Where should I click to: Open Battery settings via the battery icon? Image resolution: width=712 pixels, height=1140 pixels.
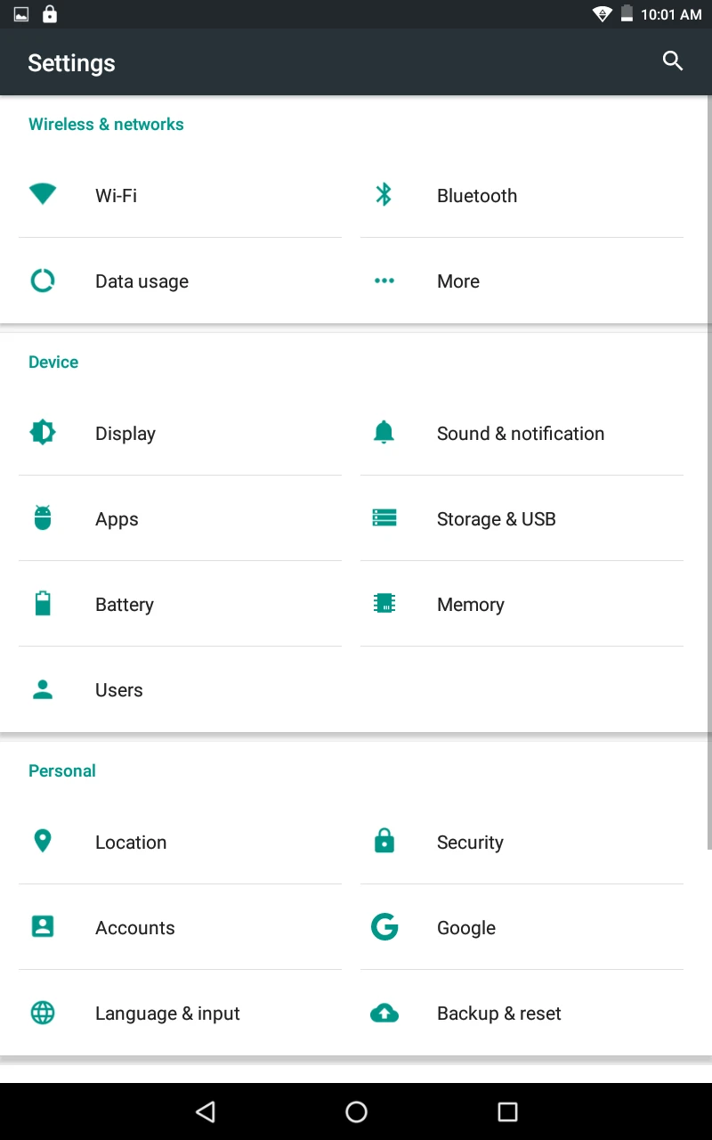pos(43,602)
